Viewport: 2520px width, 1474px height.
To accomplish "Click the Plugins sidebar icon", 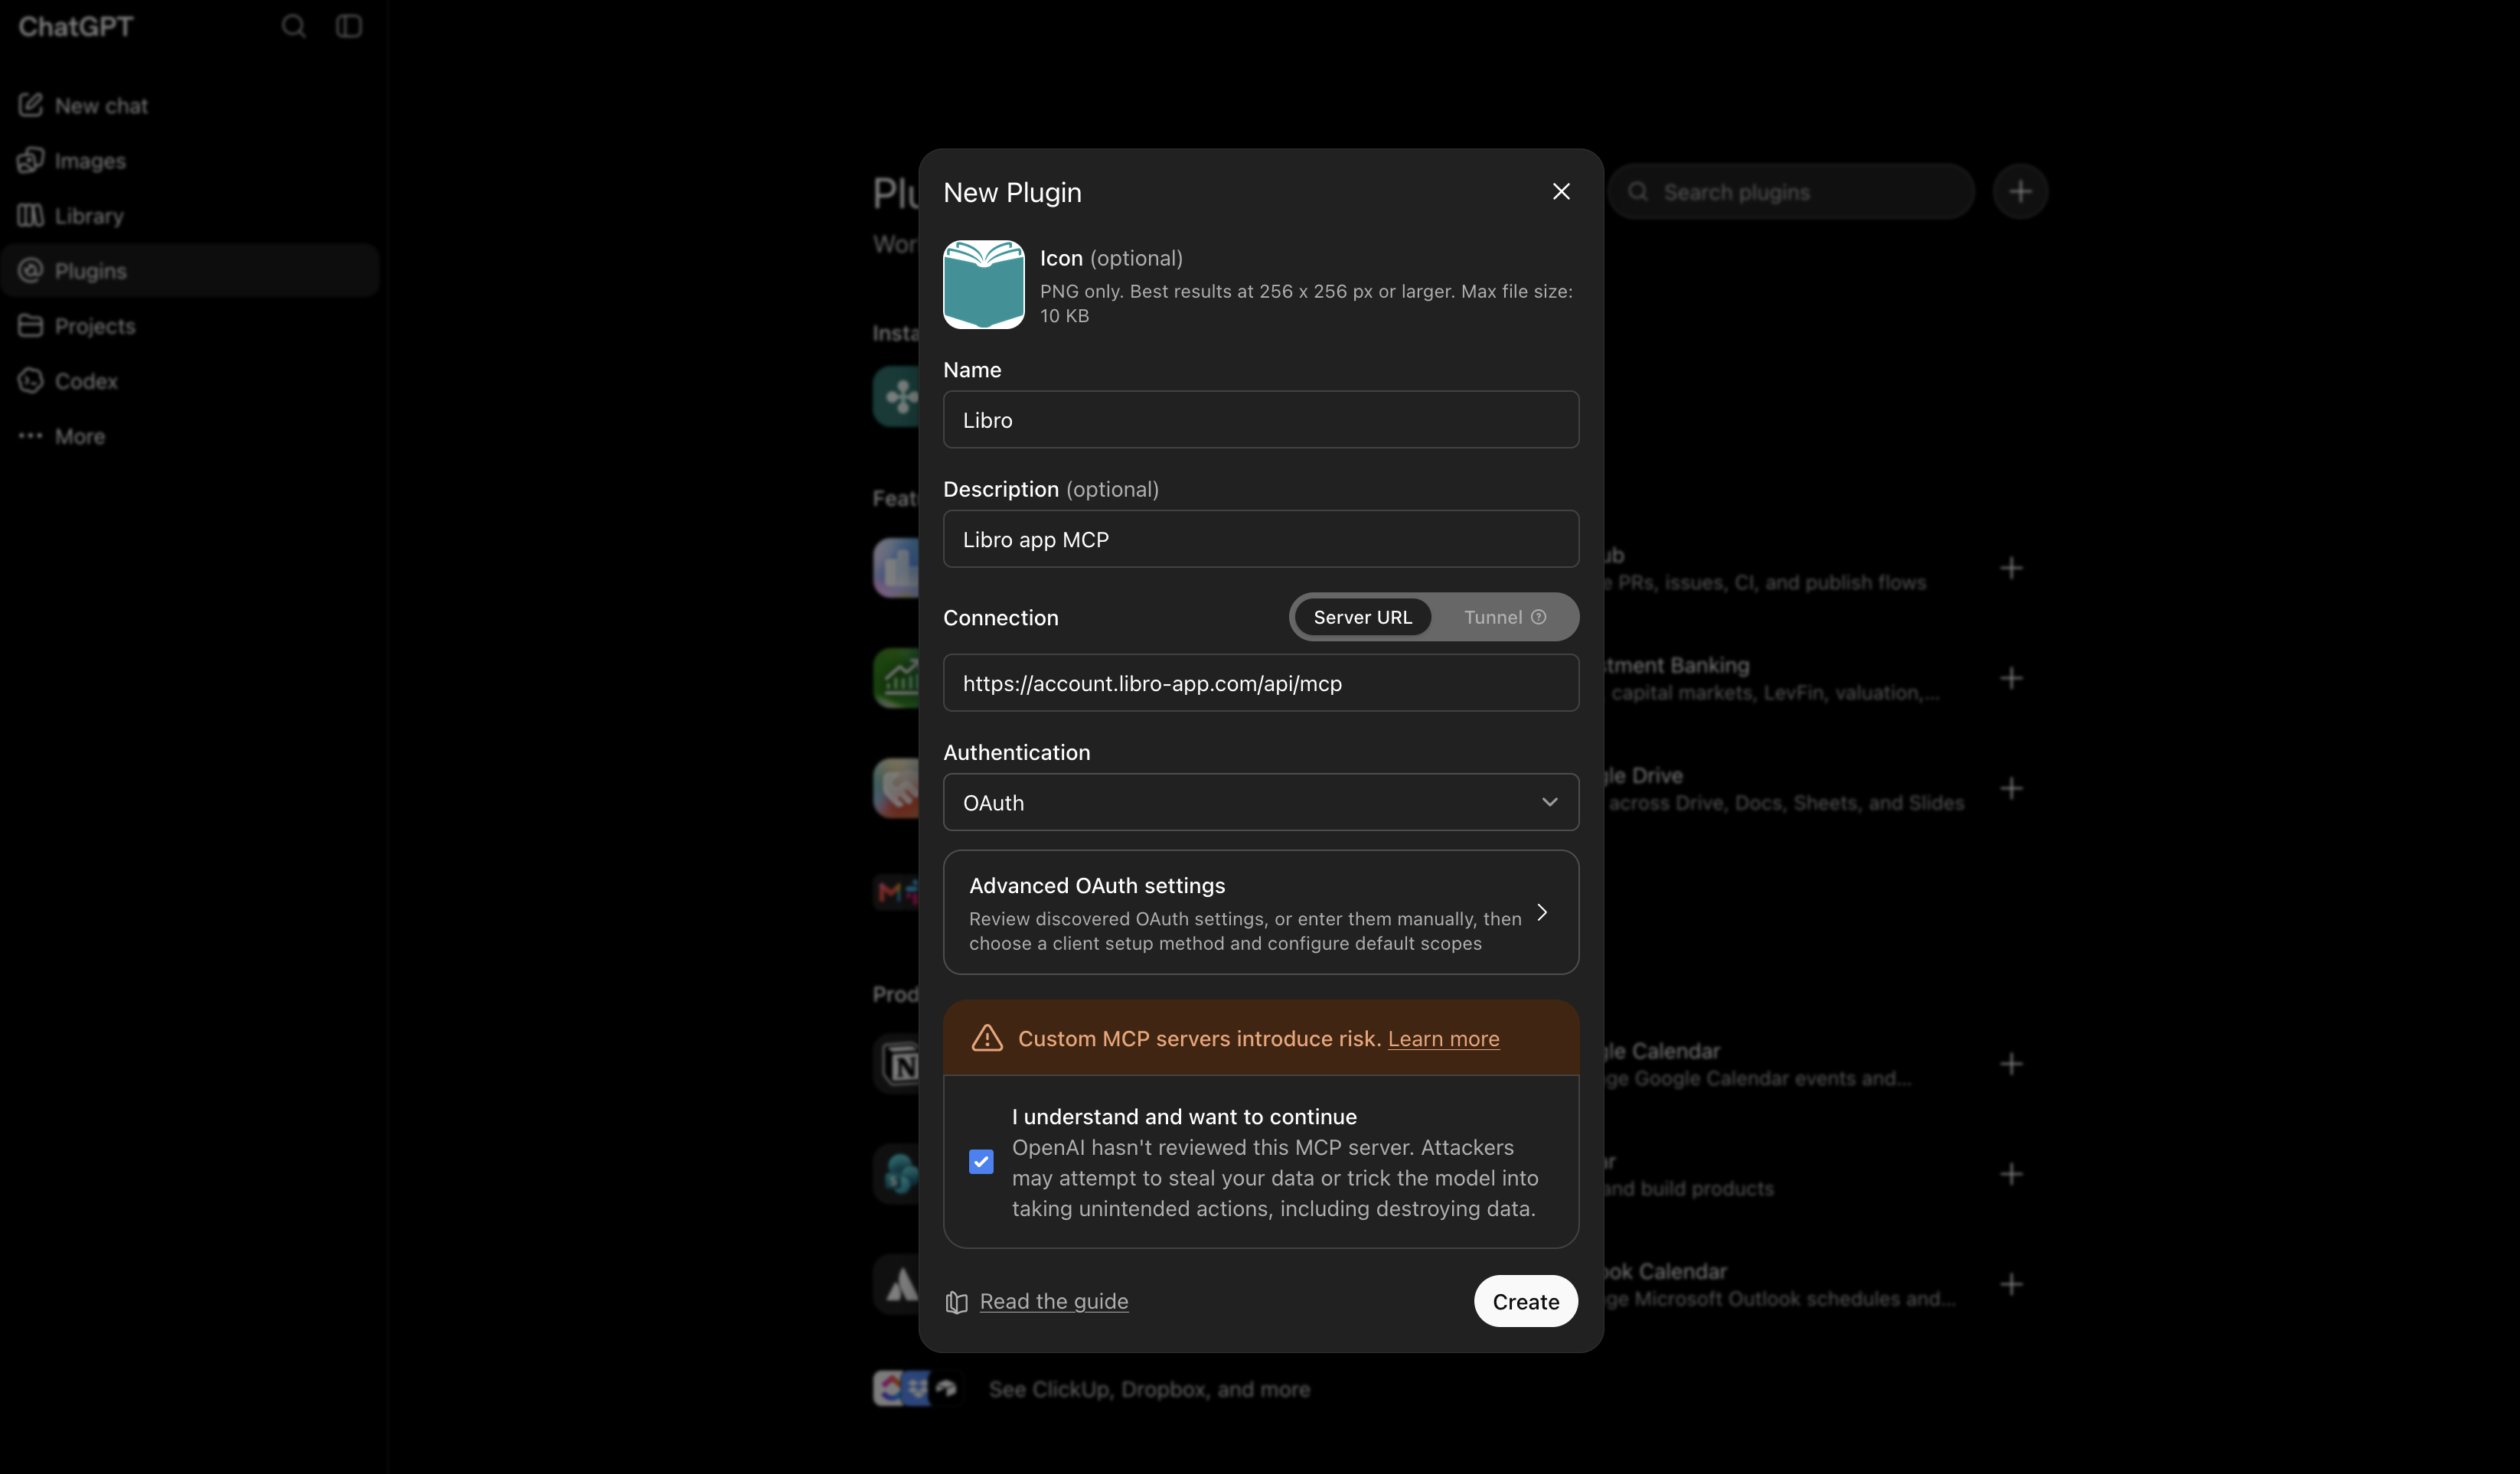I will tap(31, 270).
